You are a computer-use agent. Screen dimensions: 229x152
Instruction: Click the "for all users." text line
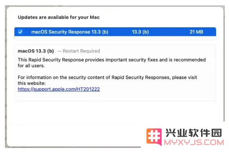coord(31,66)
